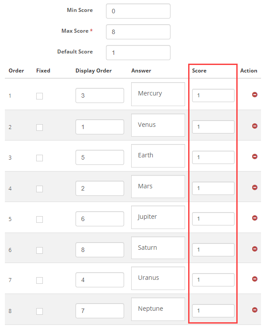Toggle Fixed checkbox for Neptune
Image resolution: width=265 pixels, height=328 pixels.
click(x=40, y=311)
